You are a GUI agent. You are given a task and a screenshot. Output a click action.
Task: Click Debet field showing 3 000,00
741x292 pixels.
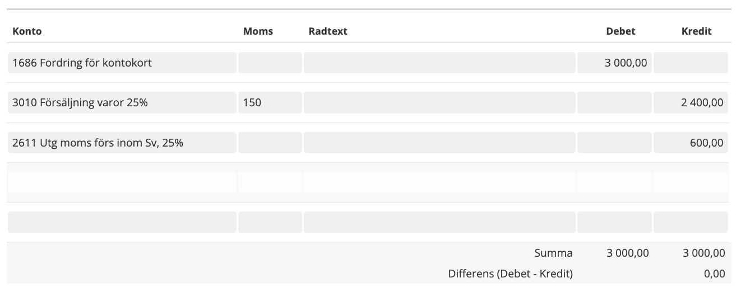614,63
